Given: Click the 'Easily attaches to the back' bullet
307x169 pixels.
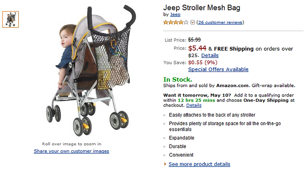Looking at the screenshot, I should (x=212, y=115).
